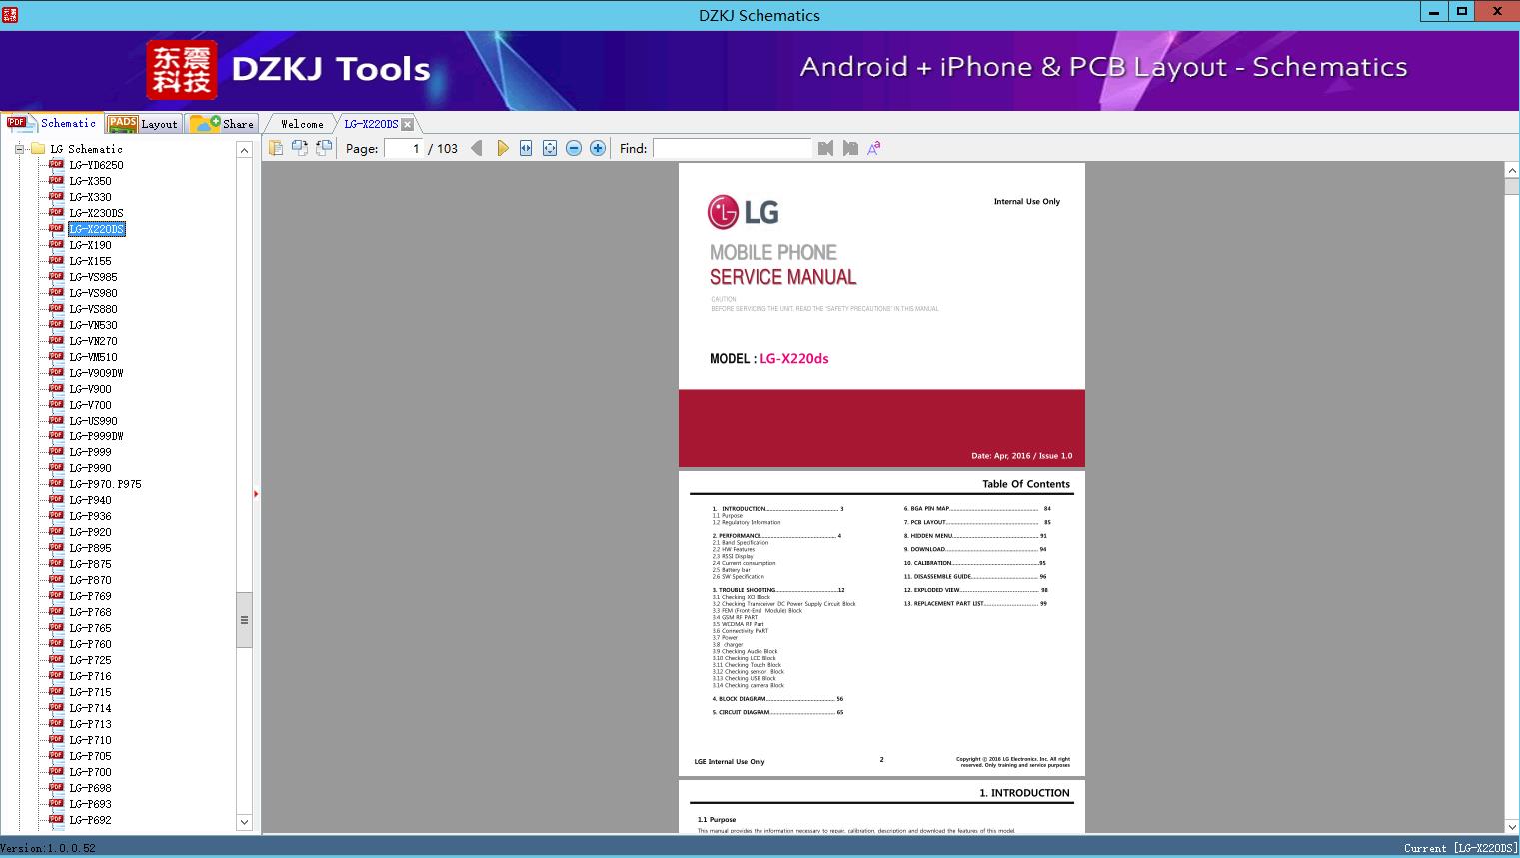The image size is (1520, 858).
Task: Open LG-P895 schematic
Action: 90,548
